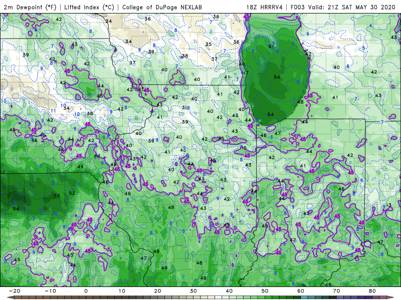Viewport: 401px width, 300px height.
Task: Click the blue "11" lifted index label
Action: (x=53, y=110)
